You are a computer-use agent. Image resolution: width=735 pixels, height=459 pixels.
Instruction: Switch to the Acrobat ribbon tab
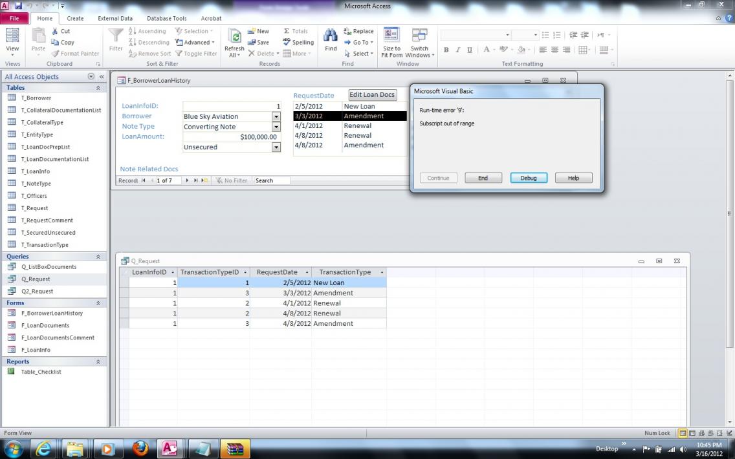(x=211, y=18)
